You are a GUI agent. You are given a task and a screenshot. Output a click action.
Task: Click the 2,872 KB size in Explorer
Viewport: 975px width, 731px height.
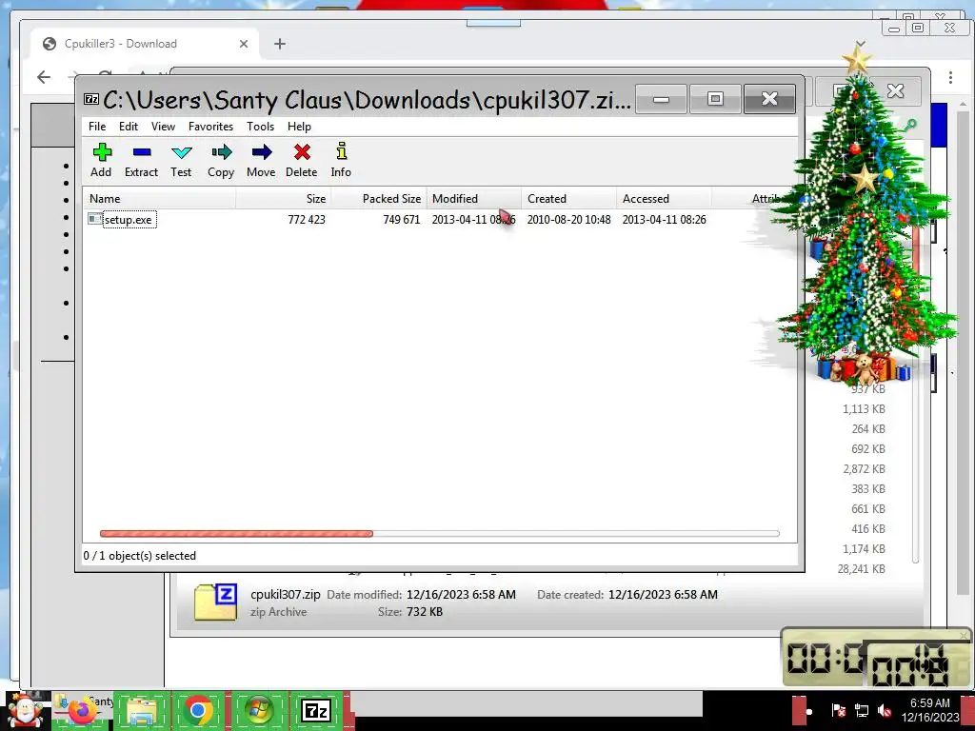(864, 468)
